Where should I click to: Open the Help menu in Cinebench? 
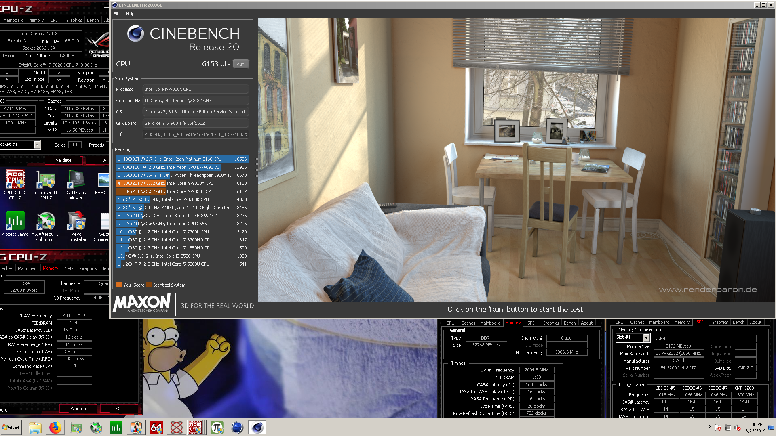[x=130, y=14]
